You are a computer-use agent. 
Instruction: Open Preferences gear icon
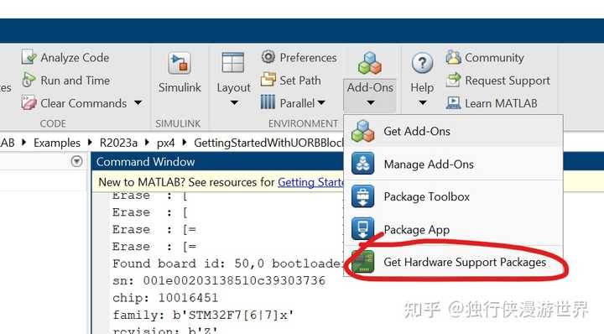click(268, 57)
